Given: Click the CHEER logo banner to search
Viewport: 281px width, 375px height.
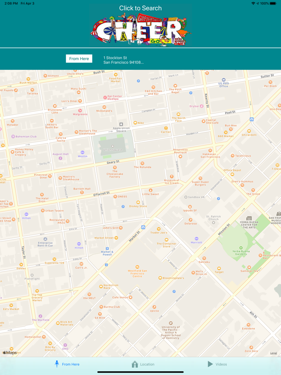Looking at the screenshot, I should tap(140, 29).
